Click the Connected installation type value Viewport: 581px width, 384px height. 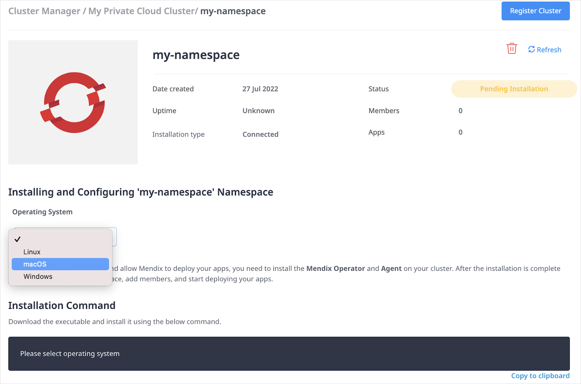pos(260,134)
